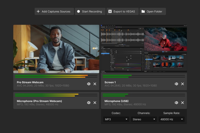This screenshot has height=133, width=200.
Task: Remove the Microphone (USB) source
Action: [182, 103]
